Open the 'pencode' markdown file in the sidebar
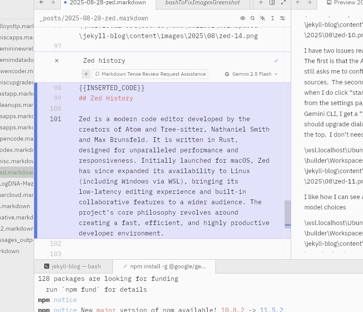The height and width of the screenshot is (312, 363). (x=17, y=139)
